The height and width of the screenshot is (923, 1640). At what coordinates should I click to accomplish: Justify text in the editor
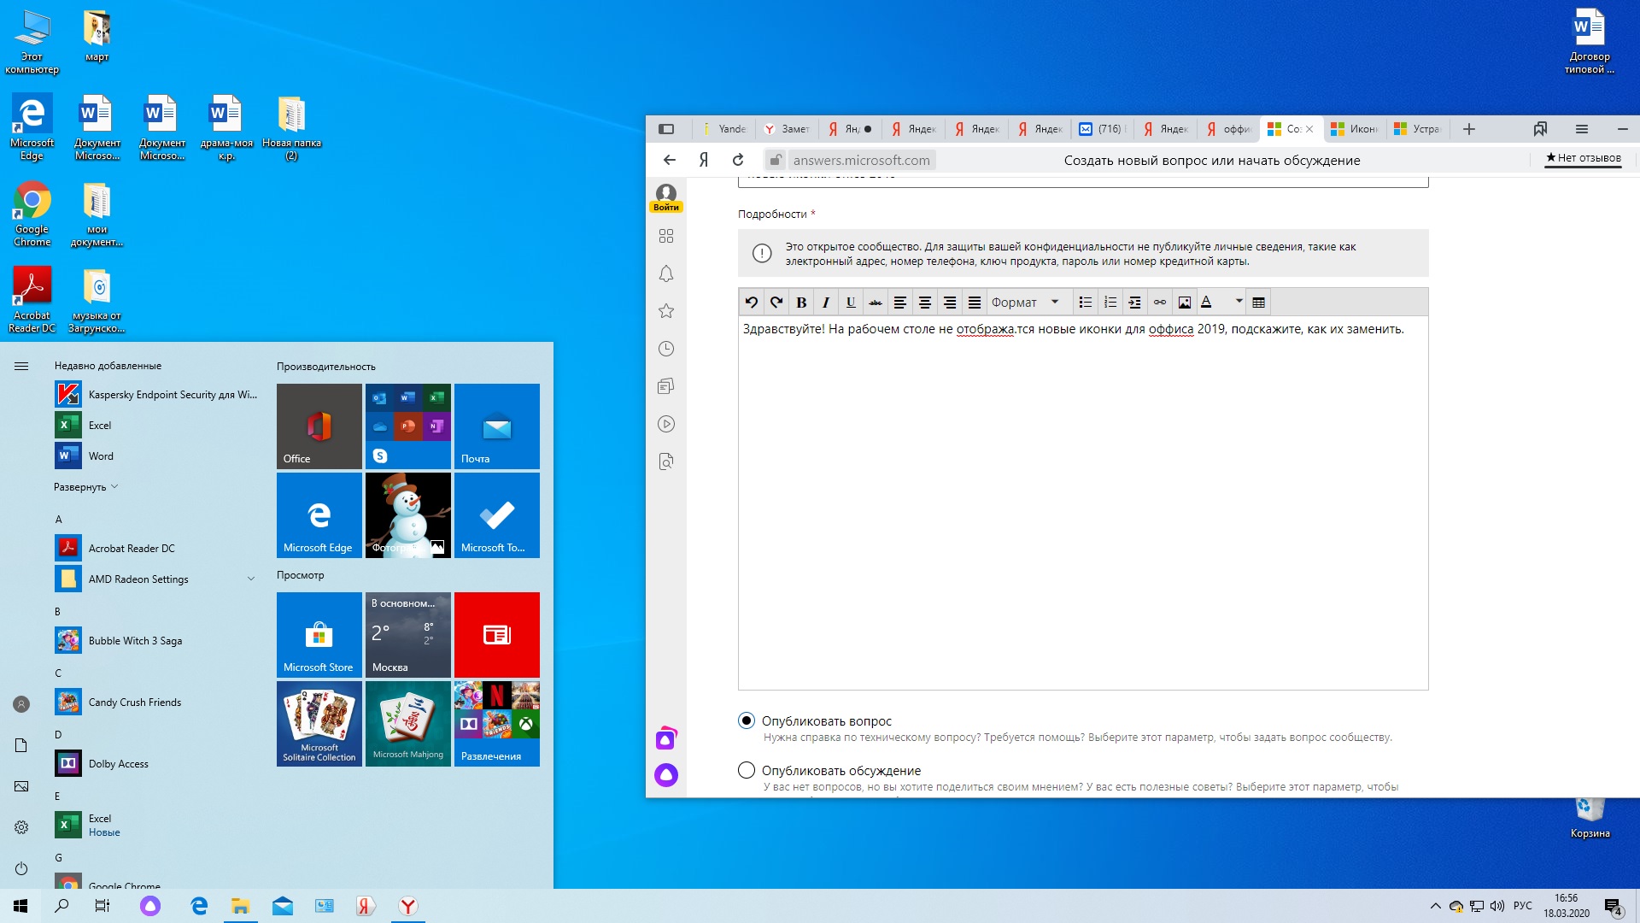tap(975, 302)
